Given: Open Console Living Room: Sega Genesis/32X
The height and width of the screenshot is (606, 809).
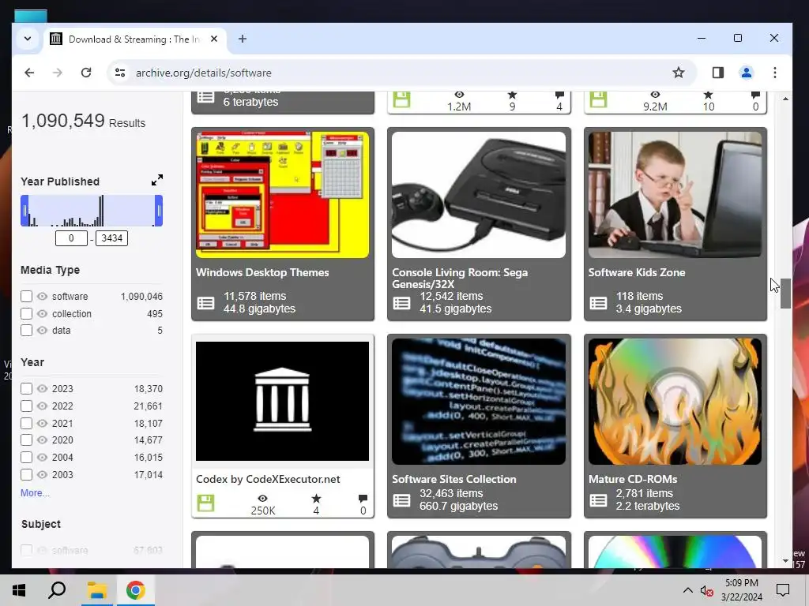Looking at the screenshot, I should coord(460,278).
